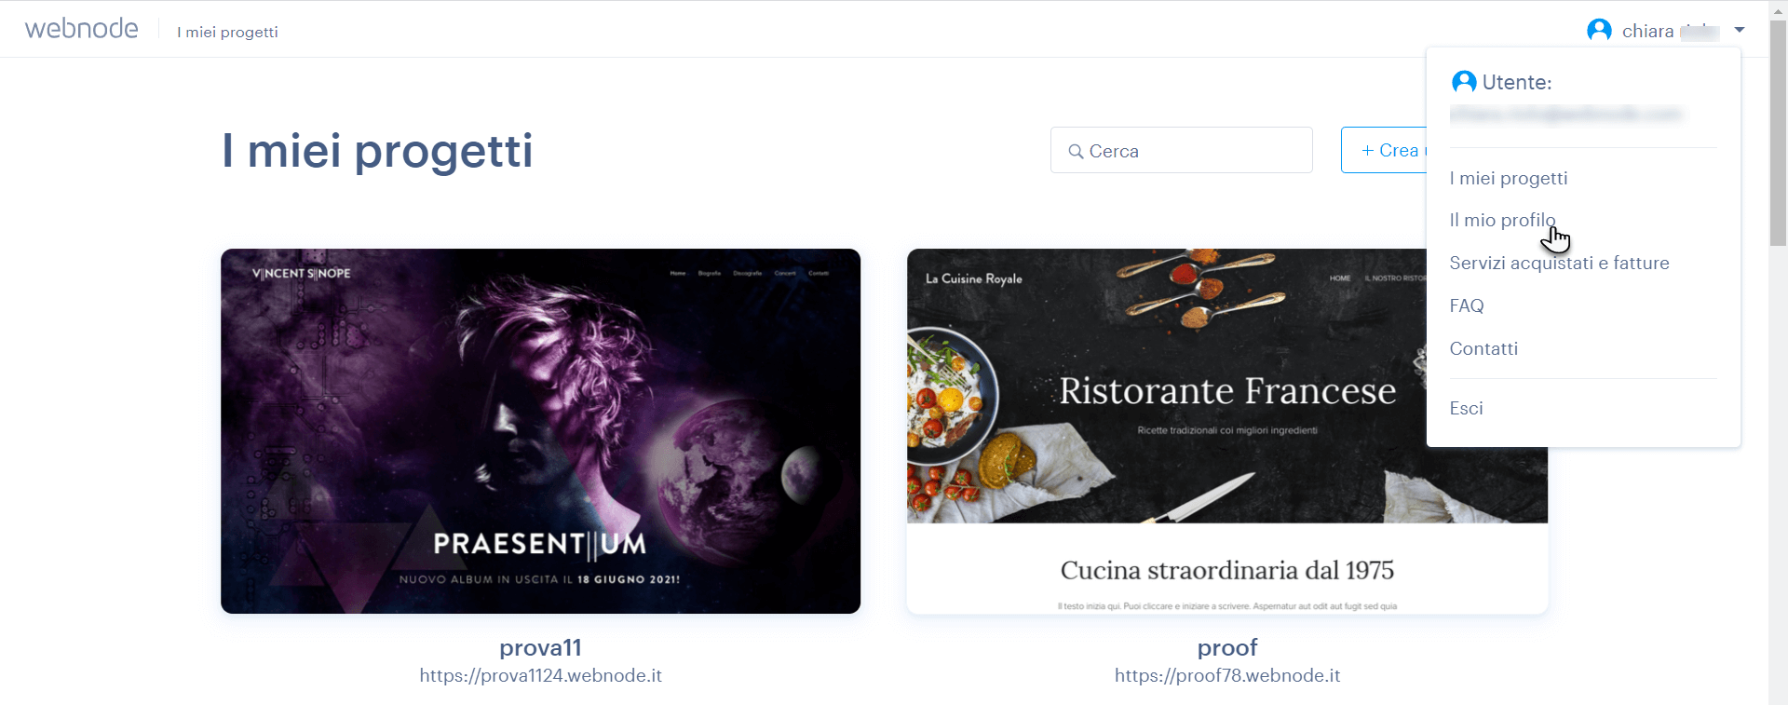Focus the Cerca search field
Image resolution: width=1788 pixels, height=705 pixels.
click(x=1182, y=150)
